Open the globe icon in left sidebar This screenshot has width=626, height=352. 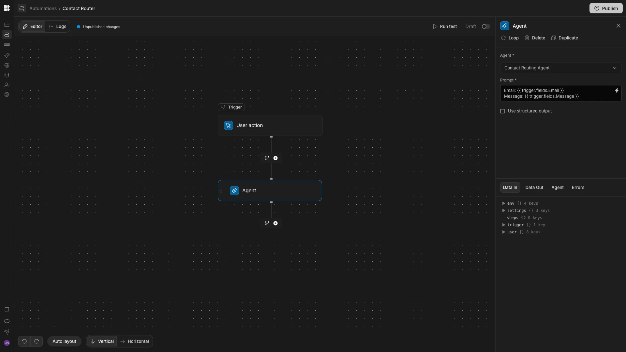[x=7, y=66]
